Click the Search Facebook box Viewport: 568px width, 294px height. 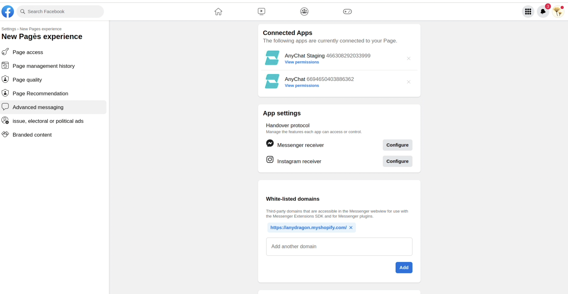61,12
